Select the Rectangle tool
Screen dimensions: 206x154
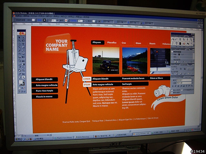pos(23,47)
